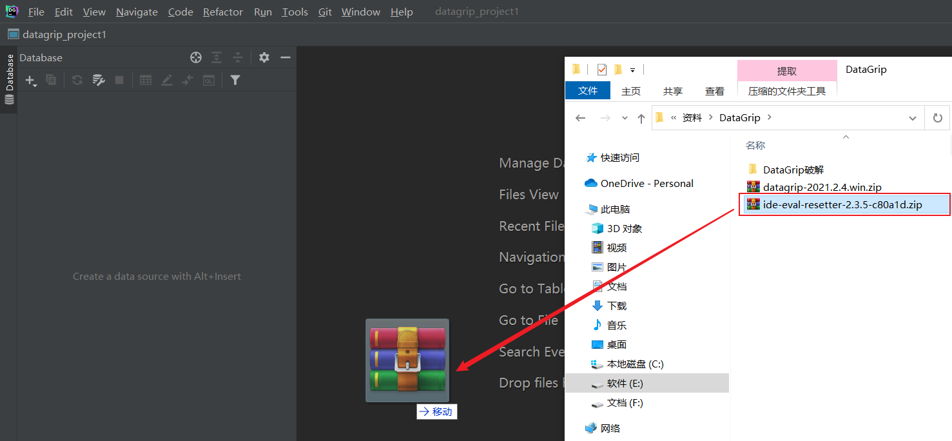Switch to the 主页 ribbon tab
This screenshot has height=441, width=952.
[x=631, y=91]
